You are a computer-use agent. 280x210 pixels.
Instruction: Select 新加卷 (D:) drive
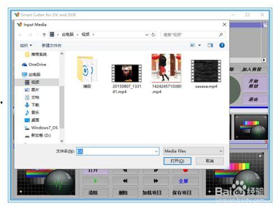(38, 136)
